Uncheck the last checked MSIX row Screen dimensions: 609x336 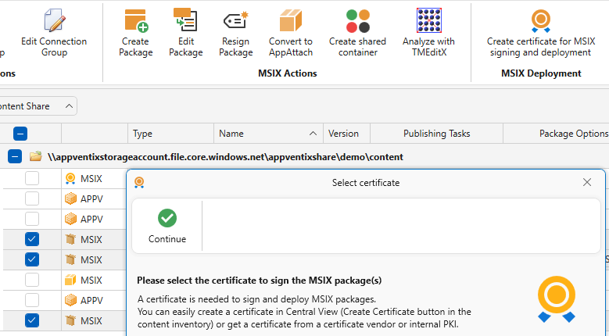coord(32,320)
